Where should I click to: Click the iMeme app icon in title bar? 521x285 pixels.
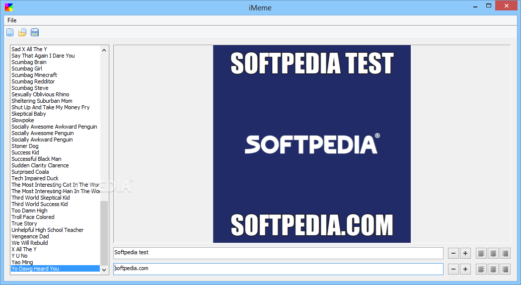click(x=9, y=7)
